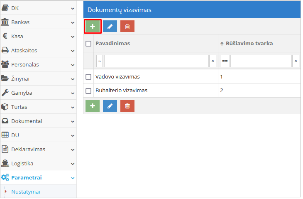This screenshot has width=303, height=199.
Task: Click the green add button in top toolbar
Action: click(x=93, y=27)
